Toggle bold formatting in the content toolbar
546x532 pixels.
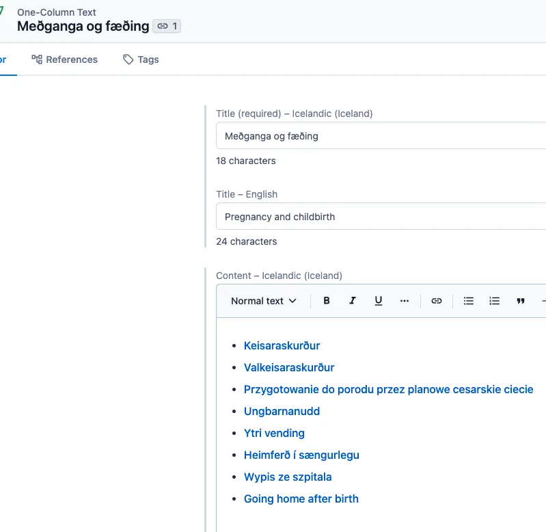(x=327, y=301)
